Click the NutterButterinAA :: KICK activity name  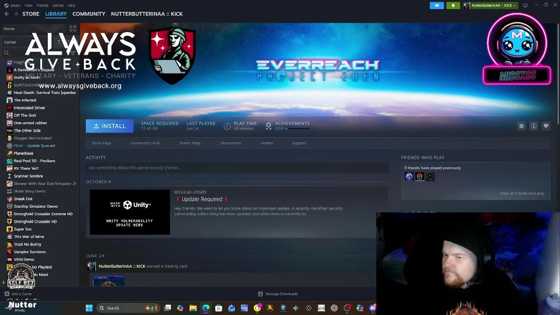[x=122, y=266]
